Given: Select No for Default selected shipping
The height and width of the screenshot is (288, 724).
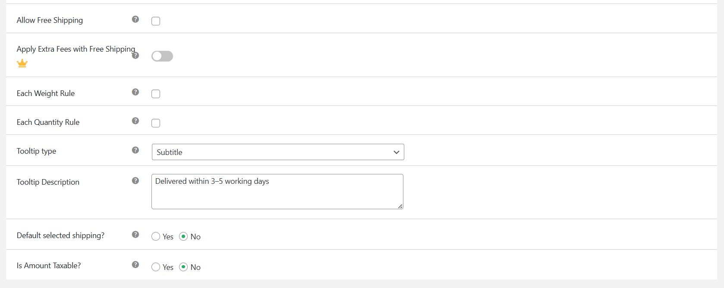Looking at the screenshot, I should 184,236.
